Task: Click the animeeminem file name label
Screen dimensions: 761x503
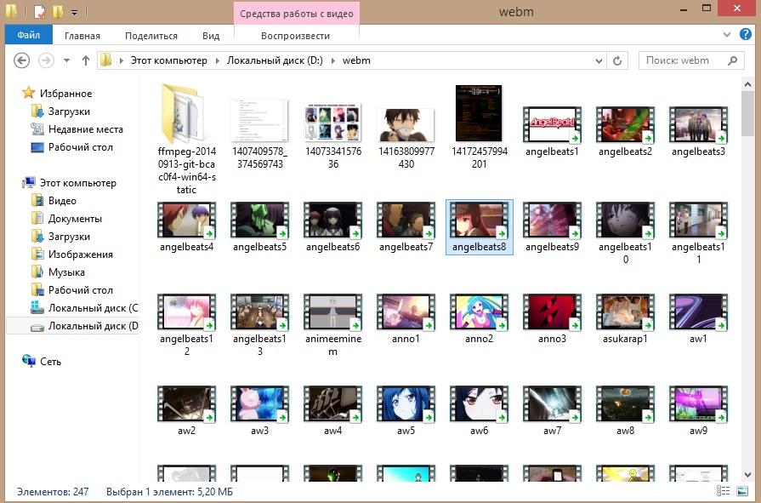Action: pos(333,345)
